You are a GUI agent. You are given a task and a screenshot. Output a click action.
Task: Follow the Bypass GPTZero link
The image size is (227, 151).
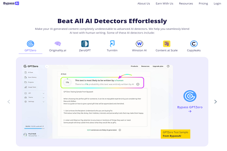(x=190, y=109)
